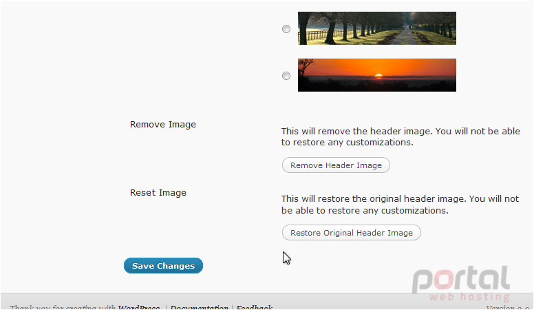Click text 'This will remove the header image'

pos(357,132)
